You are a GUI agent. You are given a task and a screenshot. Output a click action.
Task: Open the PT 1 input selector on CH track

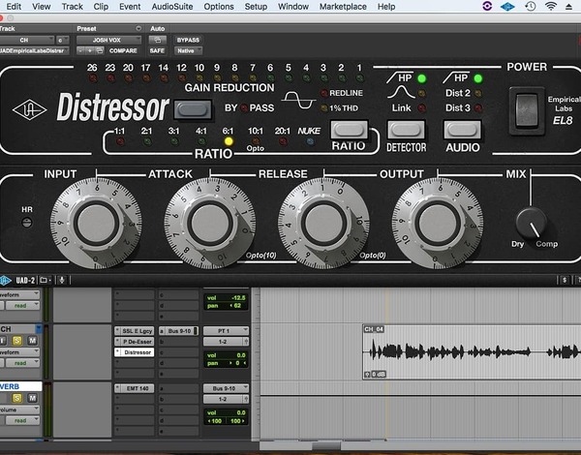point(226,330)
